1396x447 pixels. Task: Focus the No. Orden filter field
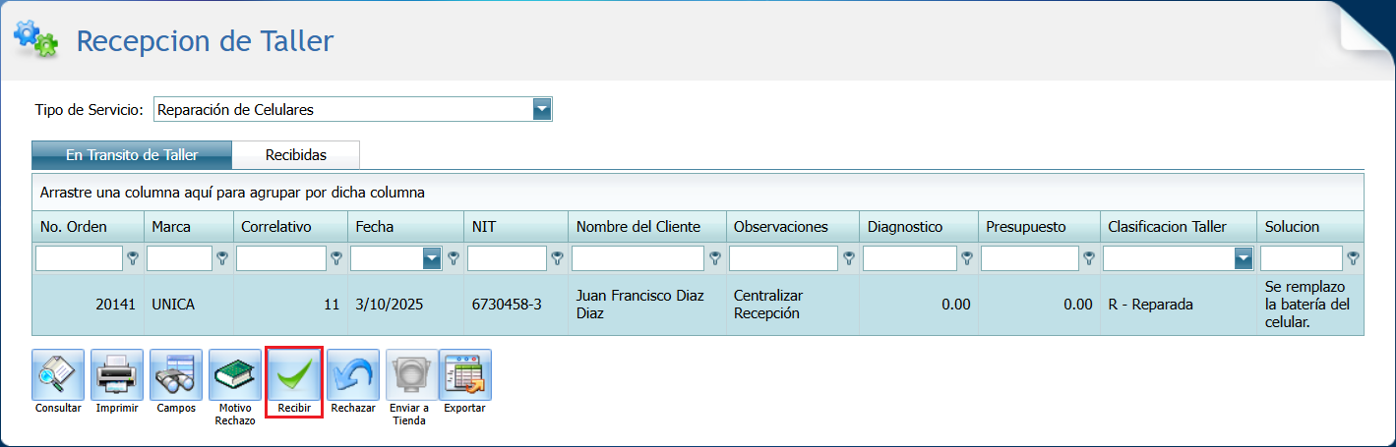(x=80, y=258)
